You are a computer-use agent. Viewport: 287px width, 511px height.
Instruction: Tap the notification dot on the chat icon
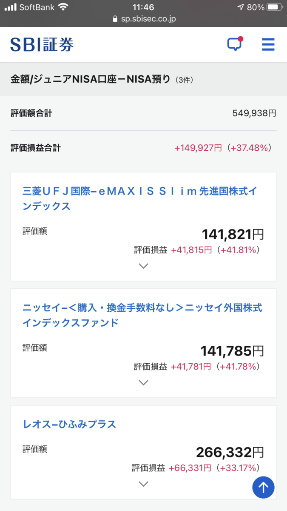click(241, 39)
